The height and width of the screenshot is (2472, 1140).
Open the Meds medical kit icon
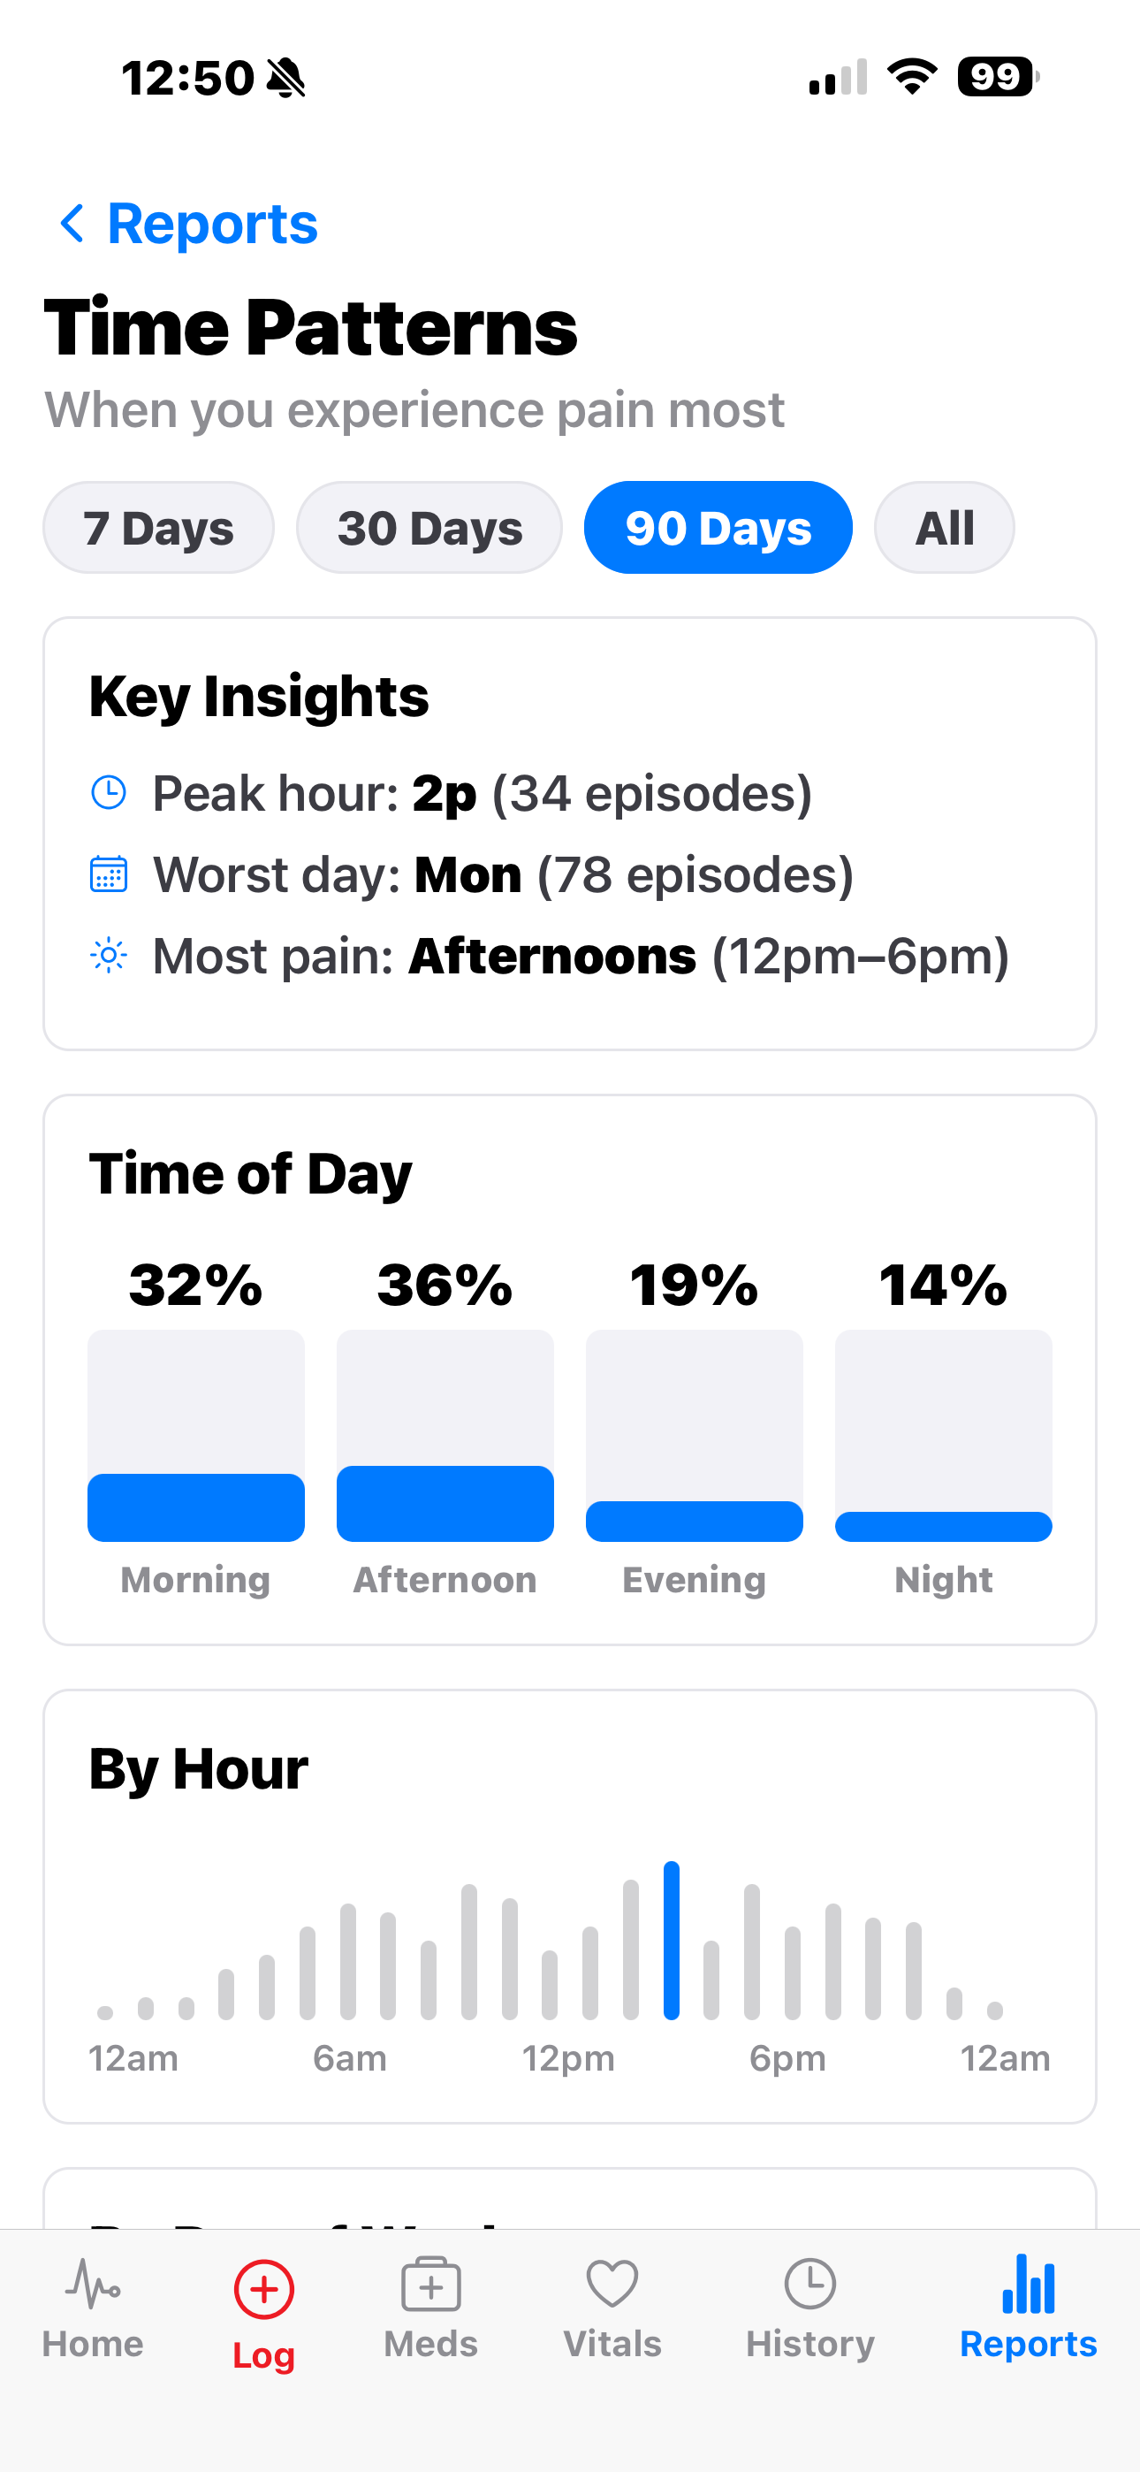(x=431, y=2284)
